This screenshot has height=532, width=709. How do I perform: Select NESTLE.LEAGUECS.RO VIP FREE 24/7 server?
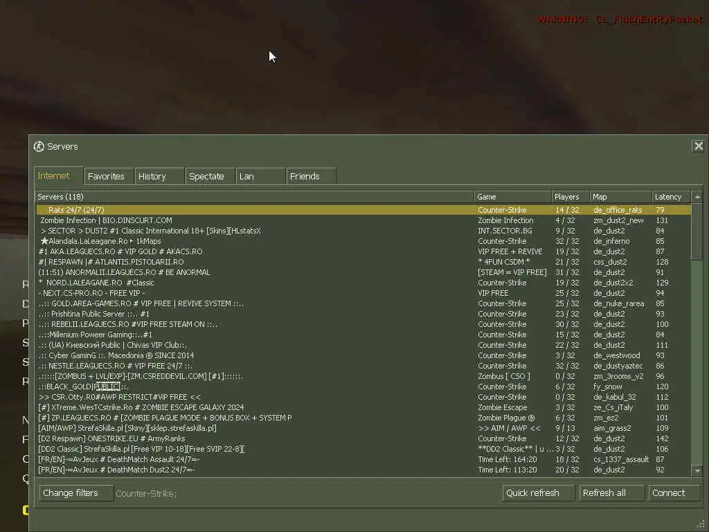click(x=364, y=366)
